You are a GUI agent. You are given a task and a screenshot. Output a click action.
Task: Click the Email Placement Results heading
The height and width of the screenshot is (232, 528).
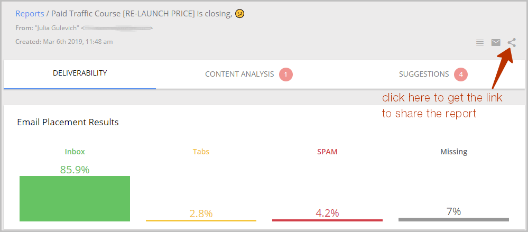pyautogui.click(x=68, y=122)
